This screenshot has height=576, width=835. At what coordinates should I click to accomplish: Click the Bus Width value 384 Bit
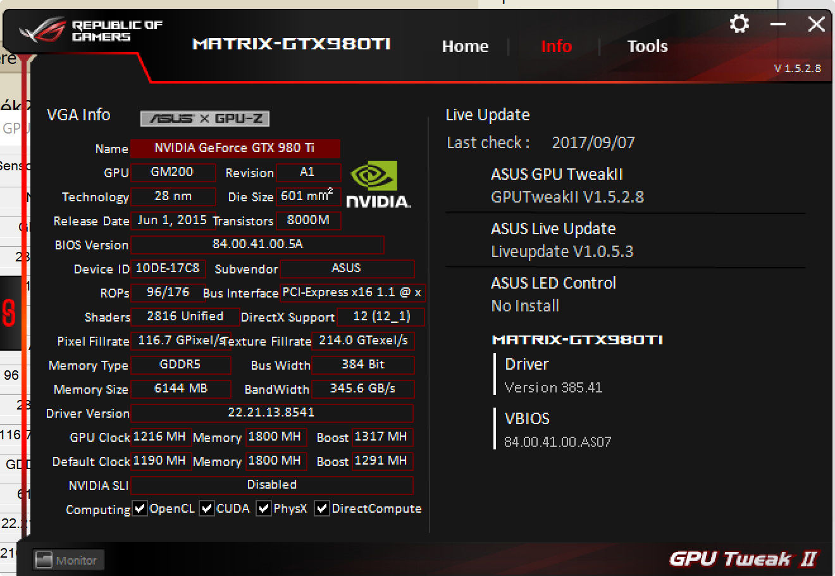click(x=363, y=365)
